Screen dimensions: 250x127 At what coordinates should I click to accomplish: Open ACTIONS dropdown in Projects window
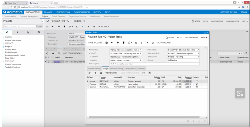[x=103, y=26]
